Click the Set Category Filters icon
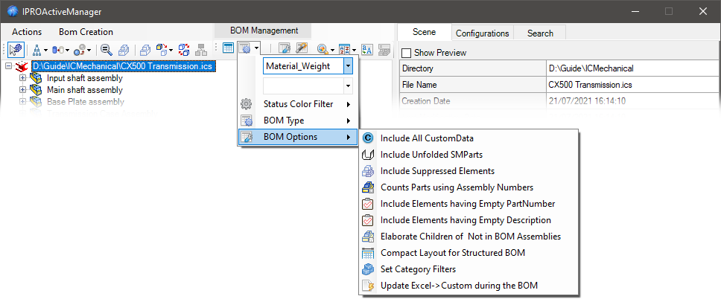The image size is (721, 299). 367,269
